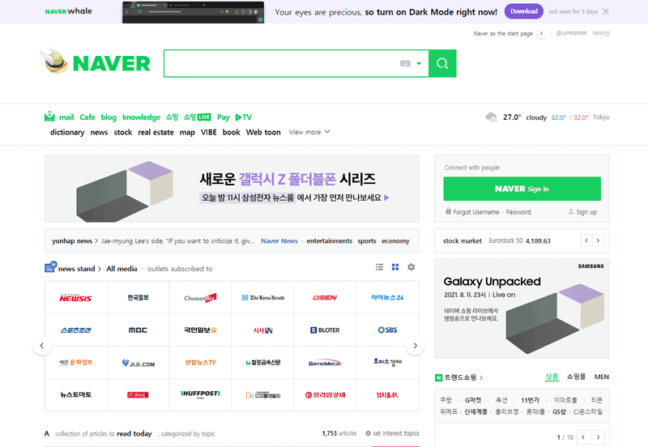
Task: Click the cloudy weather icon
Action: [x=491, y=117]
